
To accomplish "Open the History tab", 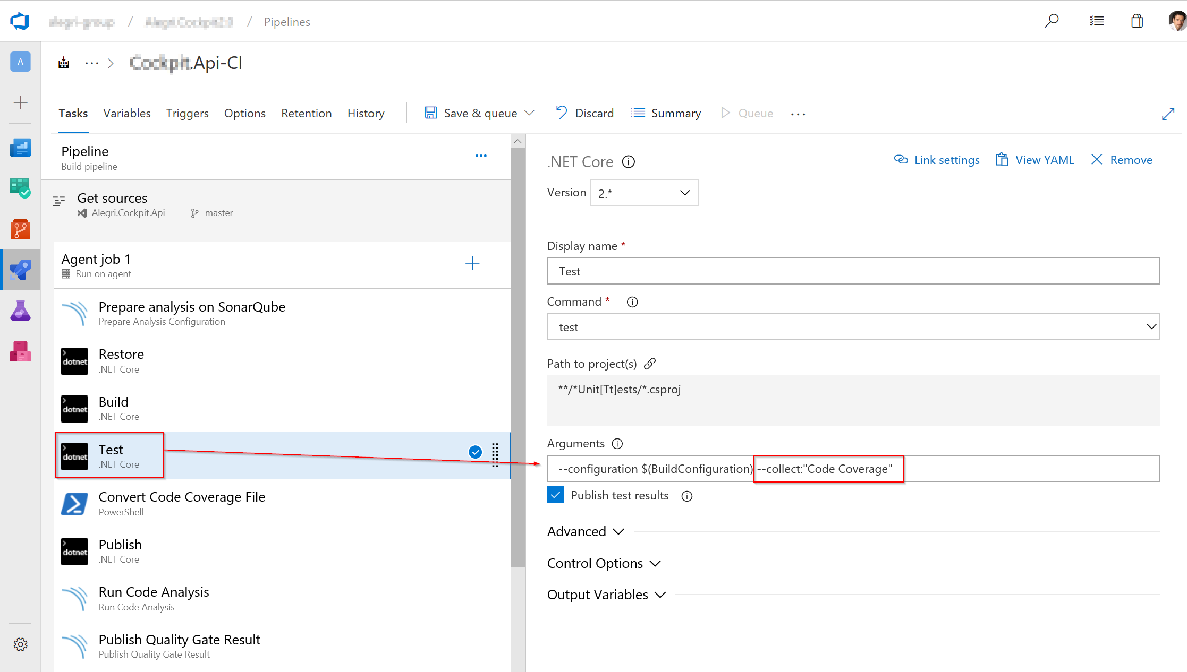I will [x=366, y=113].
